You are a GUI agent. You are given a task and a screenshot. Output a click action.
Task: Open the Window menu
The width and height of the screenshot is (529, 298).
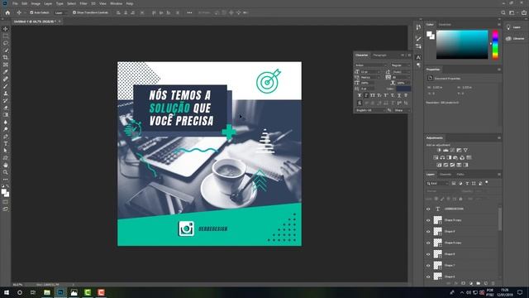(x=116, y=3)
